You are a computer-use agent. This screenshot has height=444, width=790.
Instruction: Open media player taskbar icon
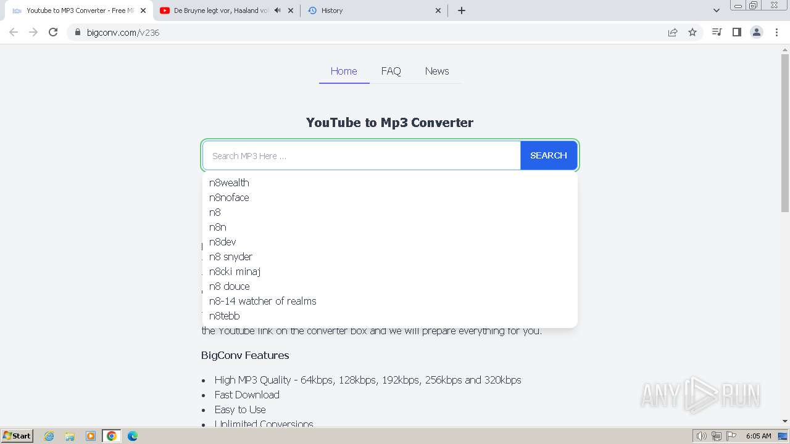tap(91, 436)
